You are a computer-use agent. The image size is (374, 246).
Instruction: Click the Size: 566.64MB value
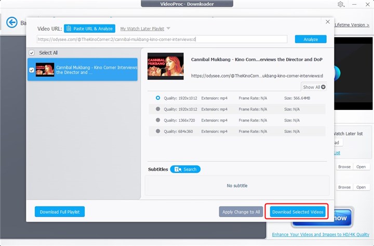tap(297, 98)
